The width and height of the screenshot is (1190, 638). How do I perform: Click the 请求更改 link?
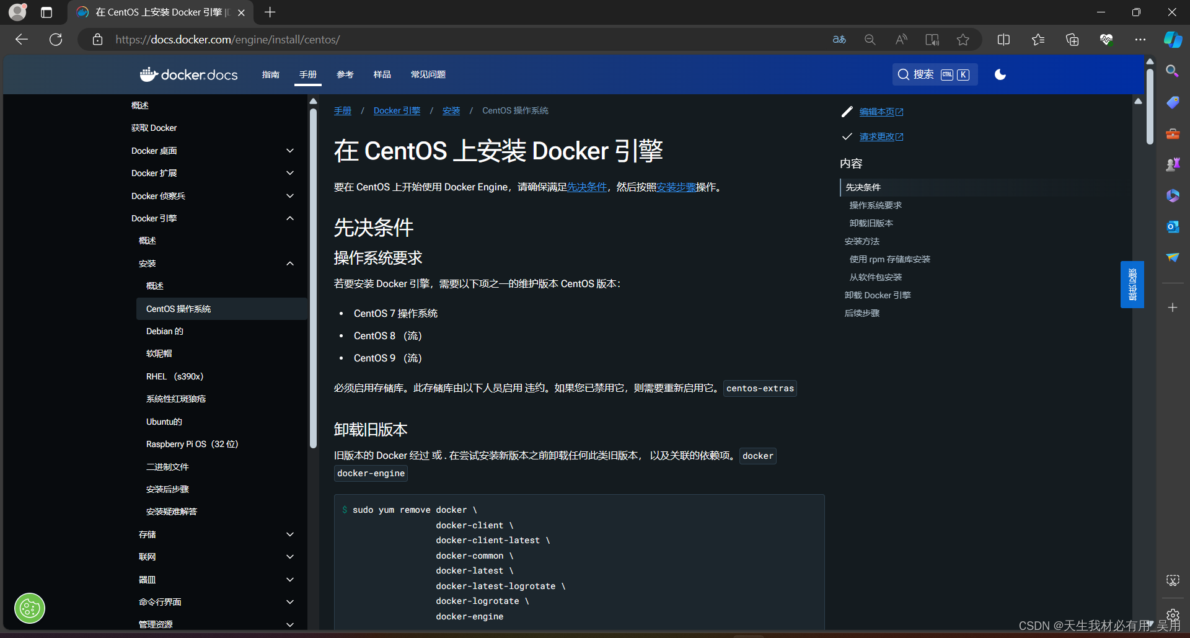pos(881,136)
